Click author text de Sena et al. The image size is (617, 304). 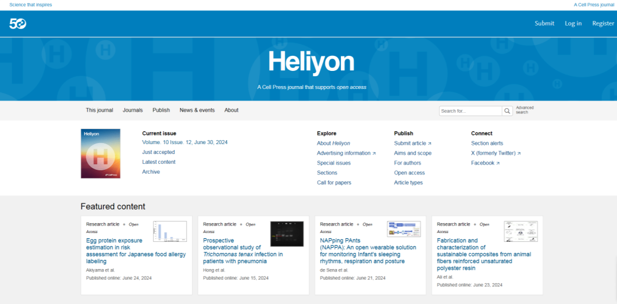click(x=334, y=270)
